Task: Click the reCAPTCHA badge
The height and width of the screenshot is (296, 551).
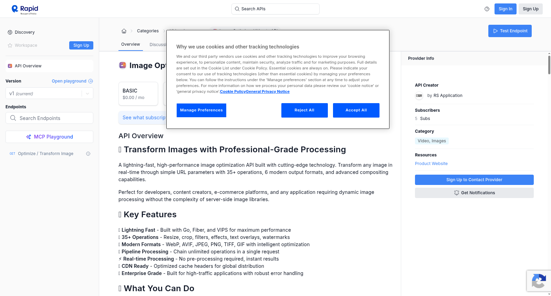Action: point(539,281)
